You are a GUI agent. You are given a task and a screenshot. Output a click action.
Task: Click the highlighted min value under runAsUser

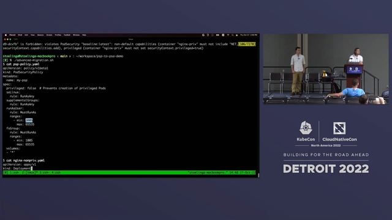29,120
